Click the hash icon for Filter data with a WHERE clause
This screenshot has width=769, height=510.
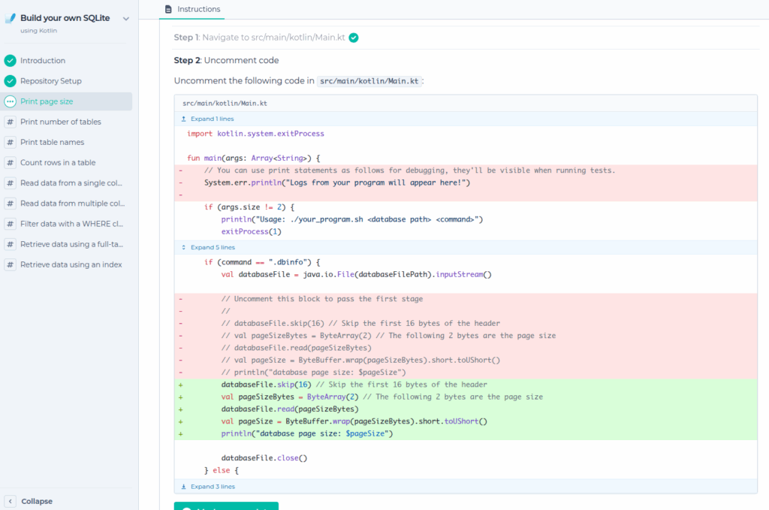(11, 224)
